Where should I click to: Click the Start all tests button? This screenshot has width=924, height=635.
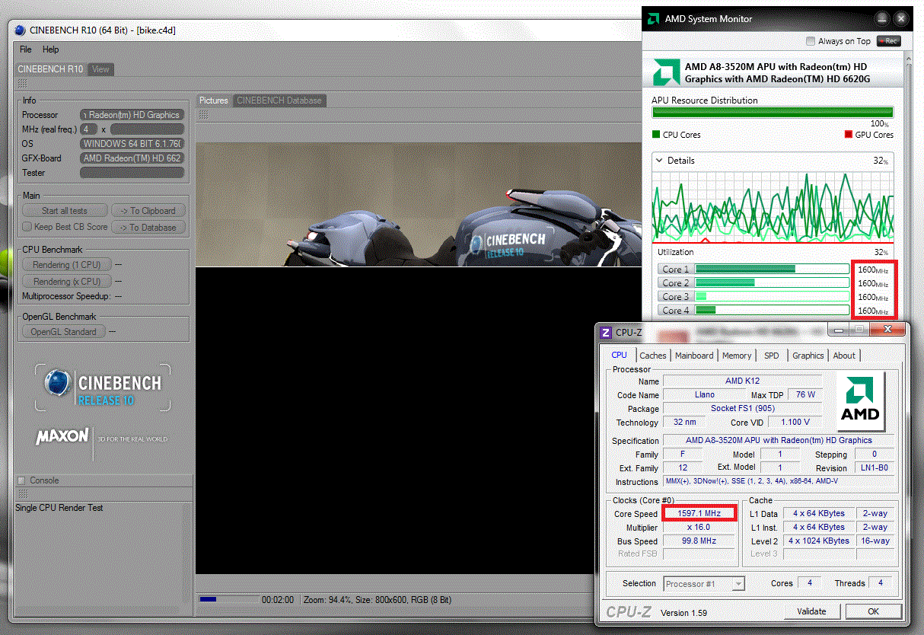pos(65,211)
